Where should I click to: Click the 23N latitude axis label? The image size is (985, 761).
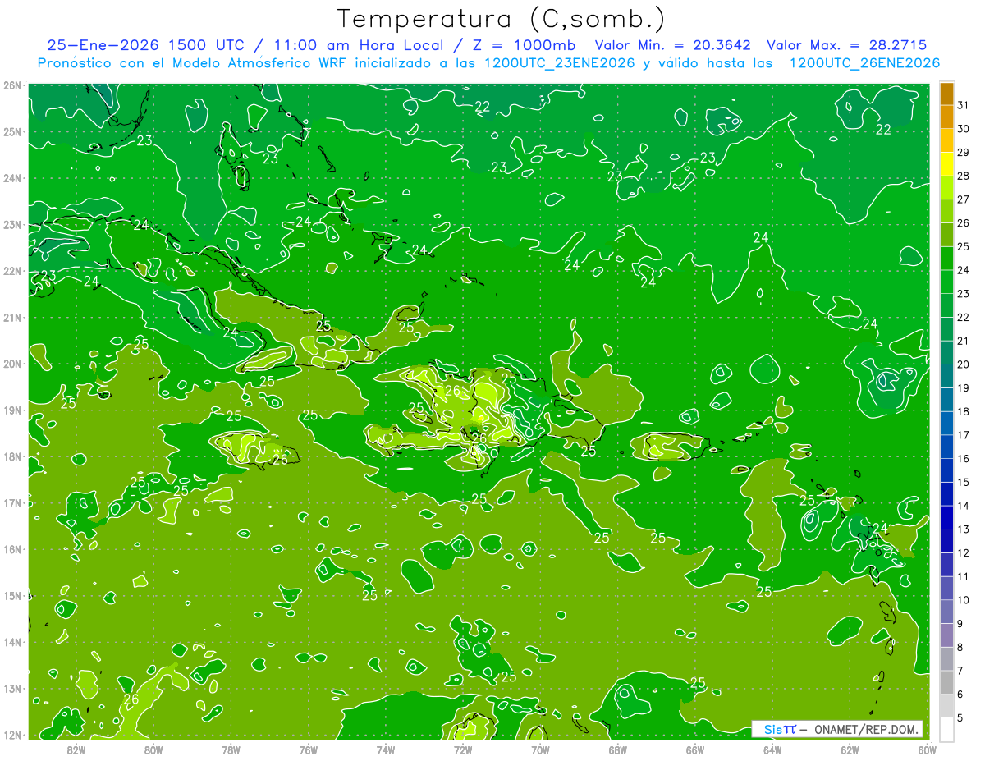(12, 224)
